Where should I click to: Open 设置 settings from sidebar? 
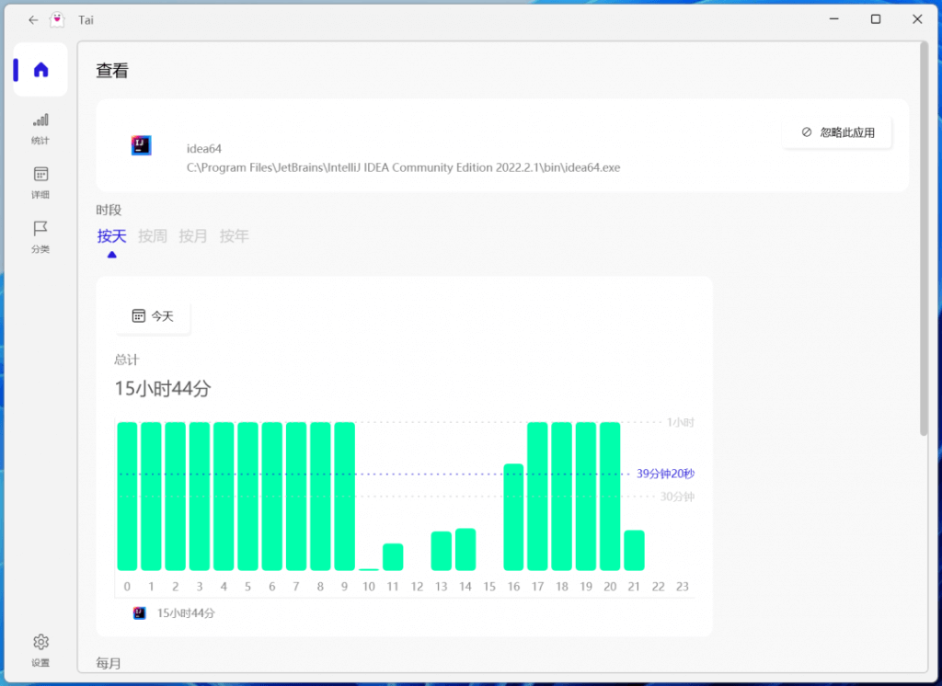tap(40, 650)
